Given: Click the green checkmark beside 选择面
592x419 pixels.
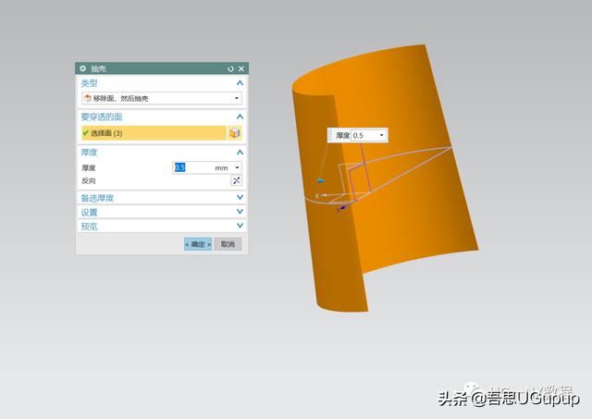Looking at the screenshot, I should (x=85, y=133).
